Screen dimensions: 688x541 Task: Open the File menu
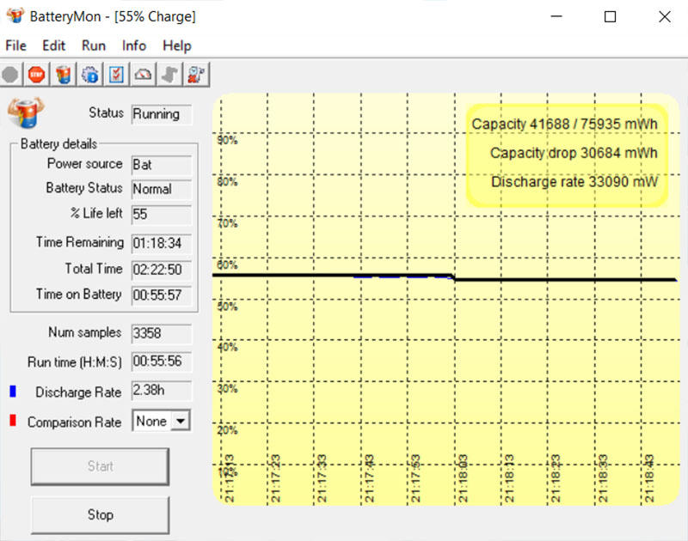pyautogui.click(x=15, y=46)
